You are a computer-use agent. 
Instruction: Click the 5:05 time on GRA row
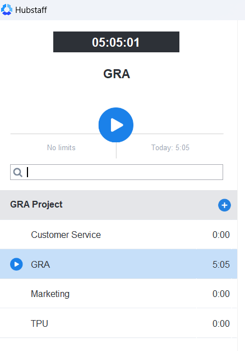click(221, 264)
